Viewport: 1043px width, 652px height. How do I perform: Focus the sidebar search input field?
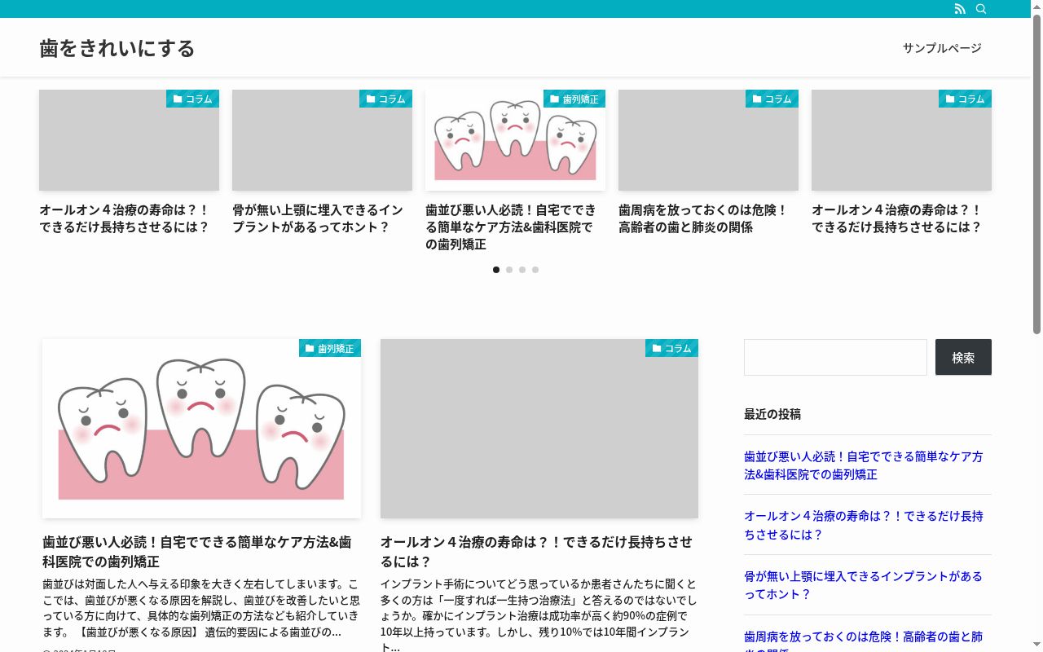835,357
